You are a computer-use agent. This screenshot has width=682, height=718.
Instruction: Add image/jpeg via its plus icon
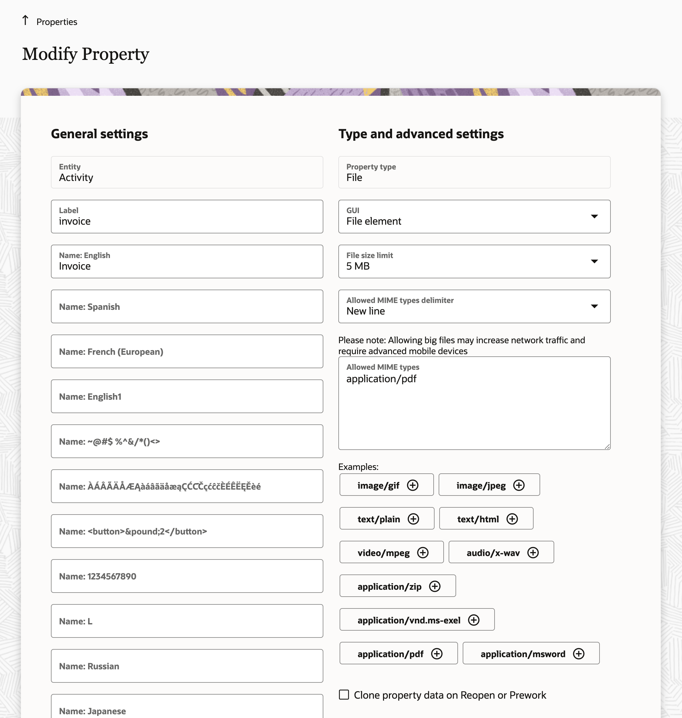pos(518,485)
